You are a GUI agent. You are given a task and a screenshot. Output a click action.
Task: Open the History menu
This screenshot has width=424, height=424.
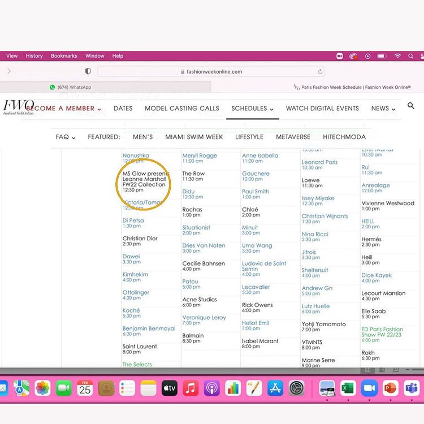click(34, 56)
